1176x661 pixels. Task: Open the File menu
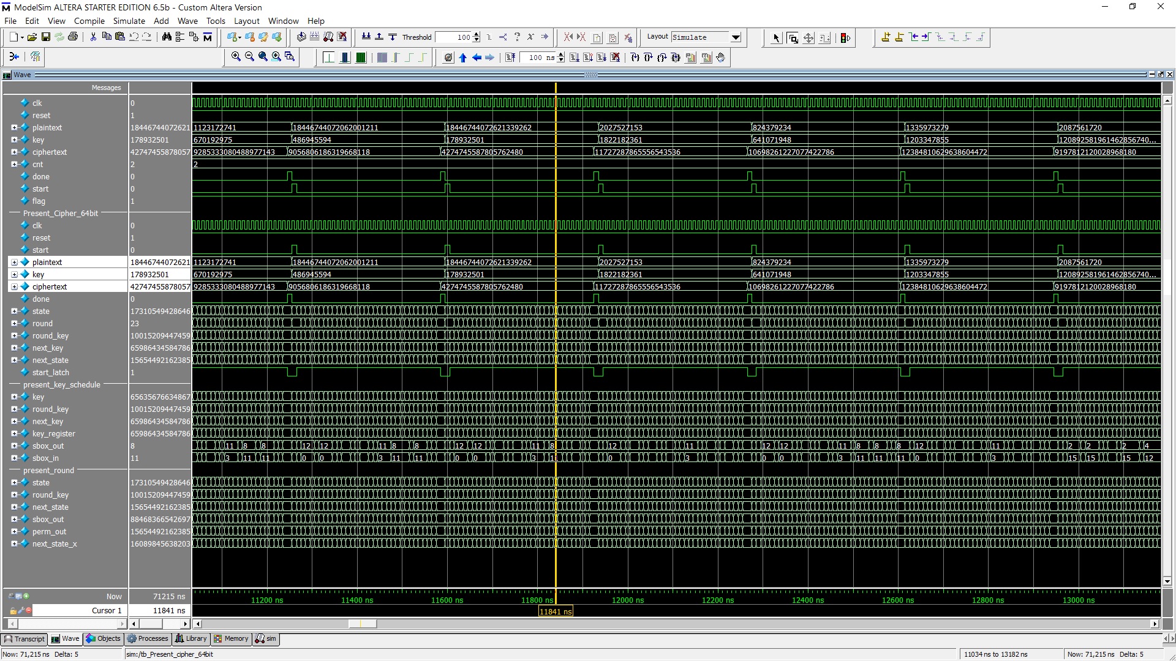click(x=10, y=21)
